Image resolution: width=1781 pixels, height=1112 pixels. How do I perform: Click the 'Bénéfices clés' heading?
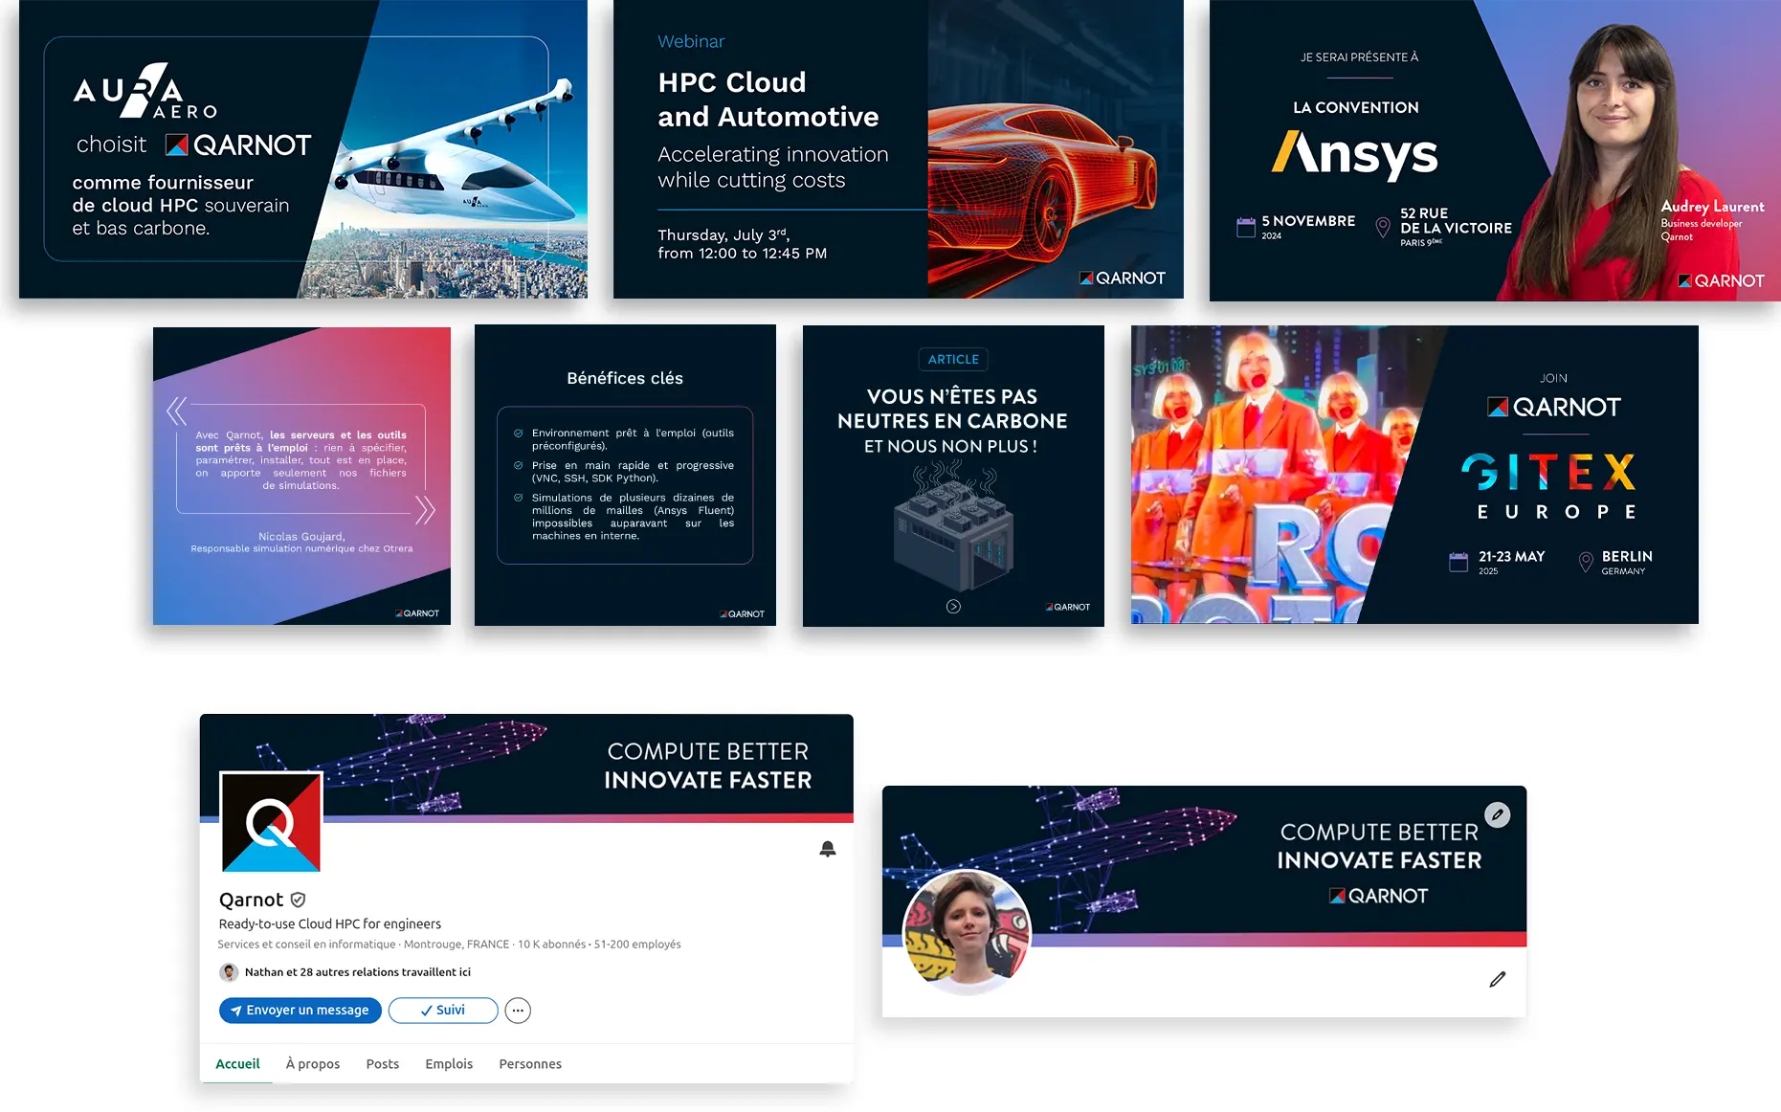[x=625, y=378]
